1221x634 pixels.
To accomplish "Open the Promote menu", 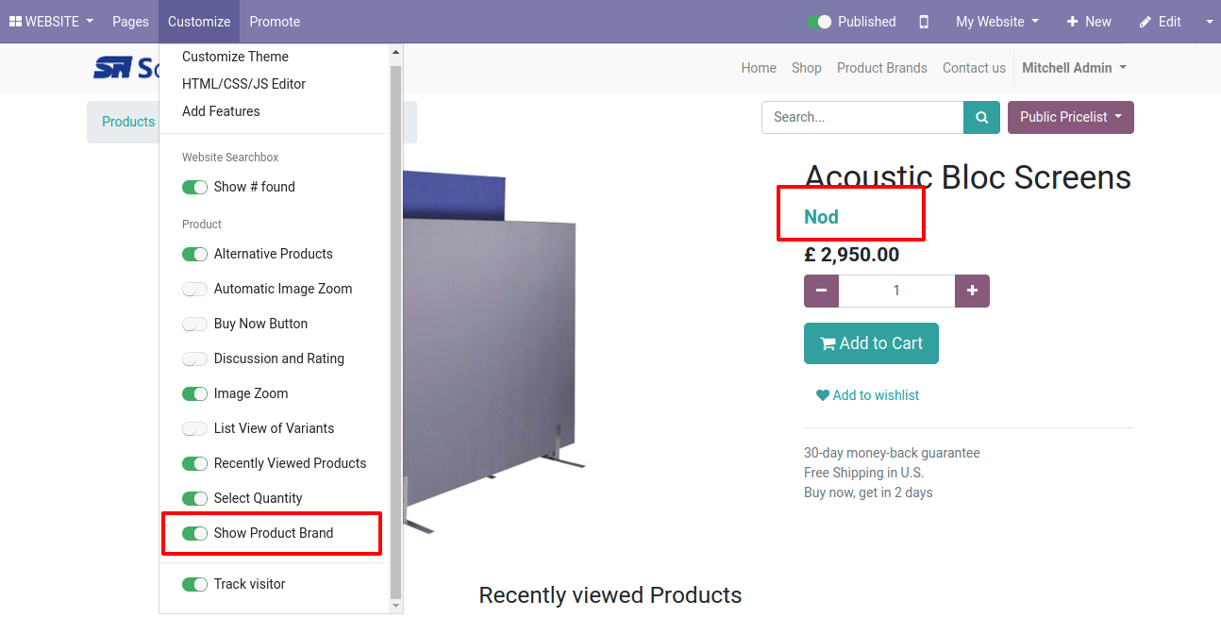I will pos(275,22).
